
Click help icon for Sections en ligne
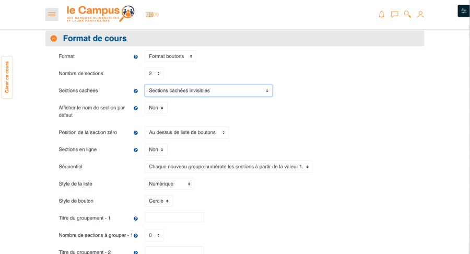(x=136, y=150)
